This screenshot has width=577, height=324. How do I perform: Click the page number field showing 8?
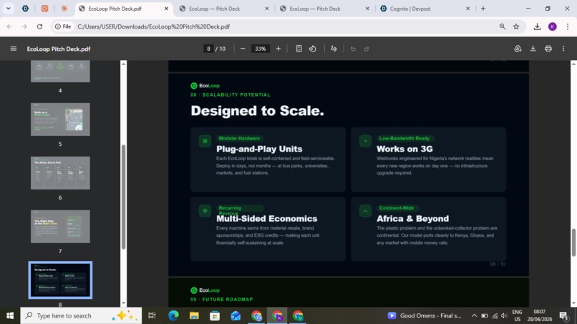click(x=208, y=49)
